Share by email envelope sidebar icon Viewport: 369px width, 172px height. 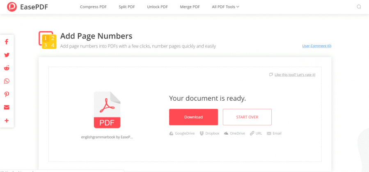(7, 107)
